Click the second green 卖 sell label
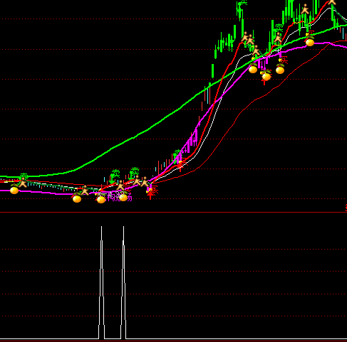Screen dimensions: 347x342 (135, 171)
